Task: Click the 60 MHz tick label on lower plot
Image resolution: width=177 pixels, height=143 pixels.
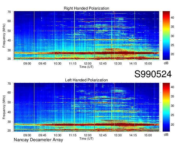Action: (x=9, y=93)
